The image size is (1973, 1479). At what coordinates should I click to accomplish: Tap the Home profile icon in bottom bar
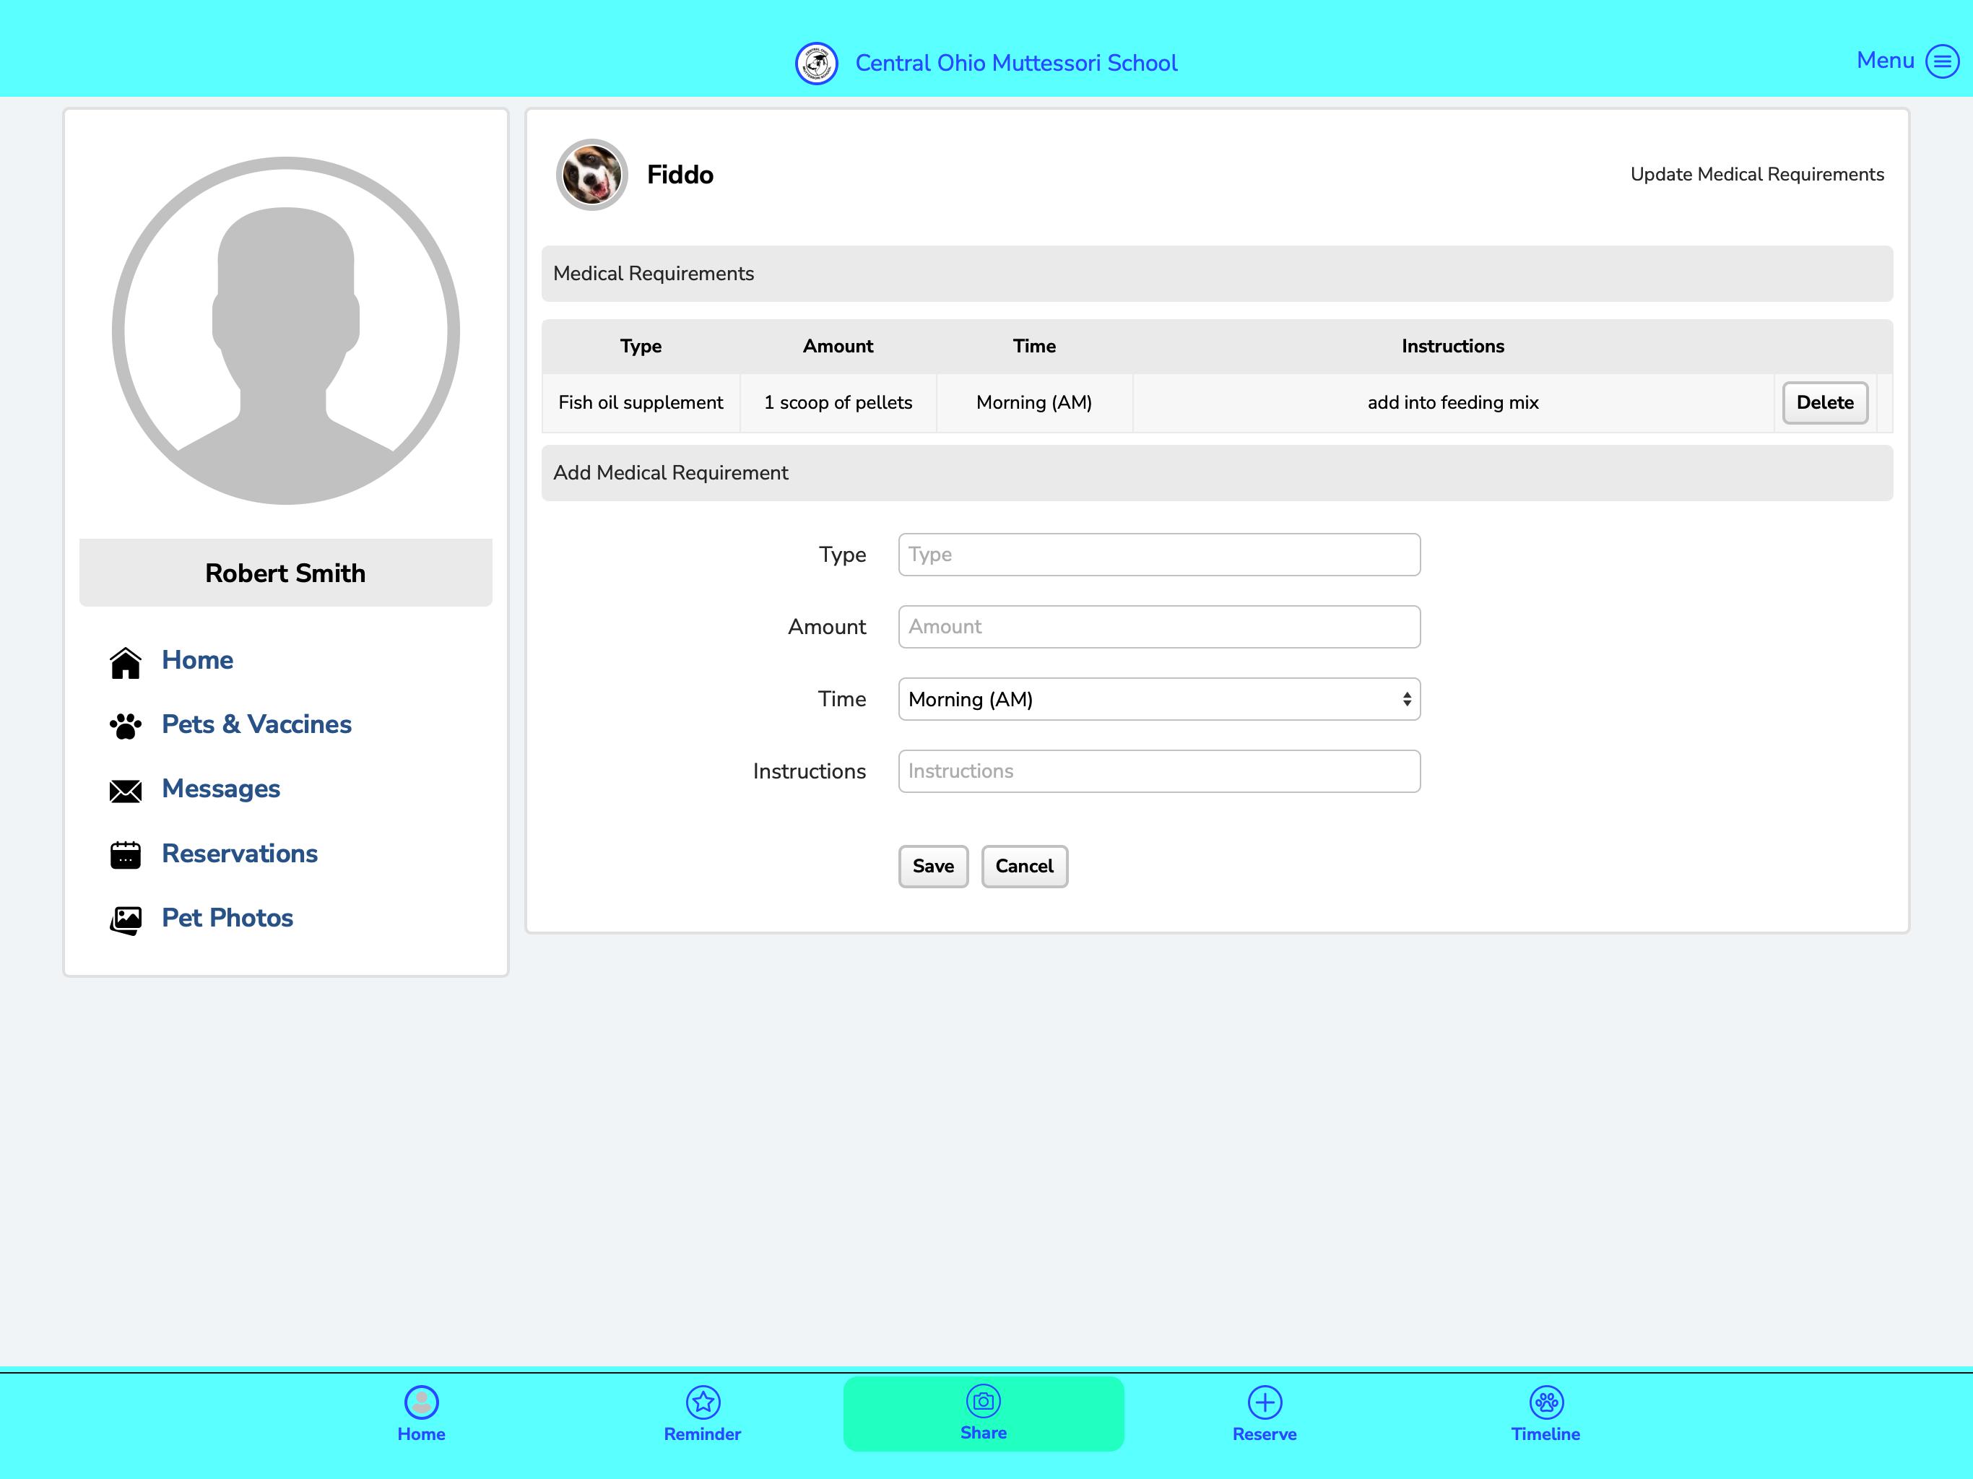[421, 1402]
